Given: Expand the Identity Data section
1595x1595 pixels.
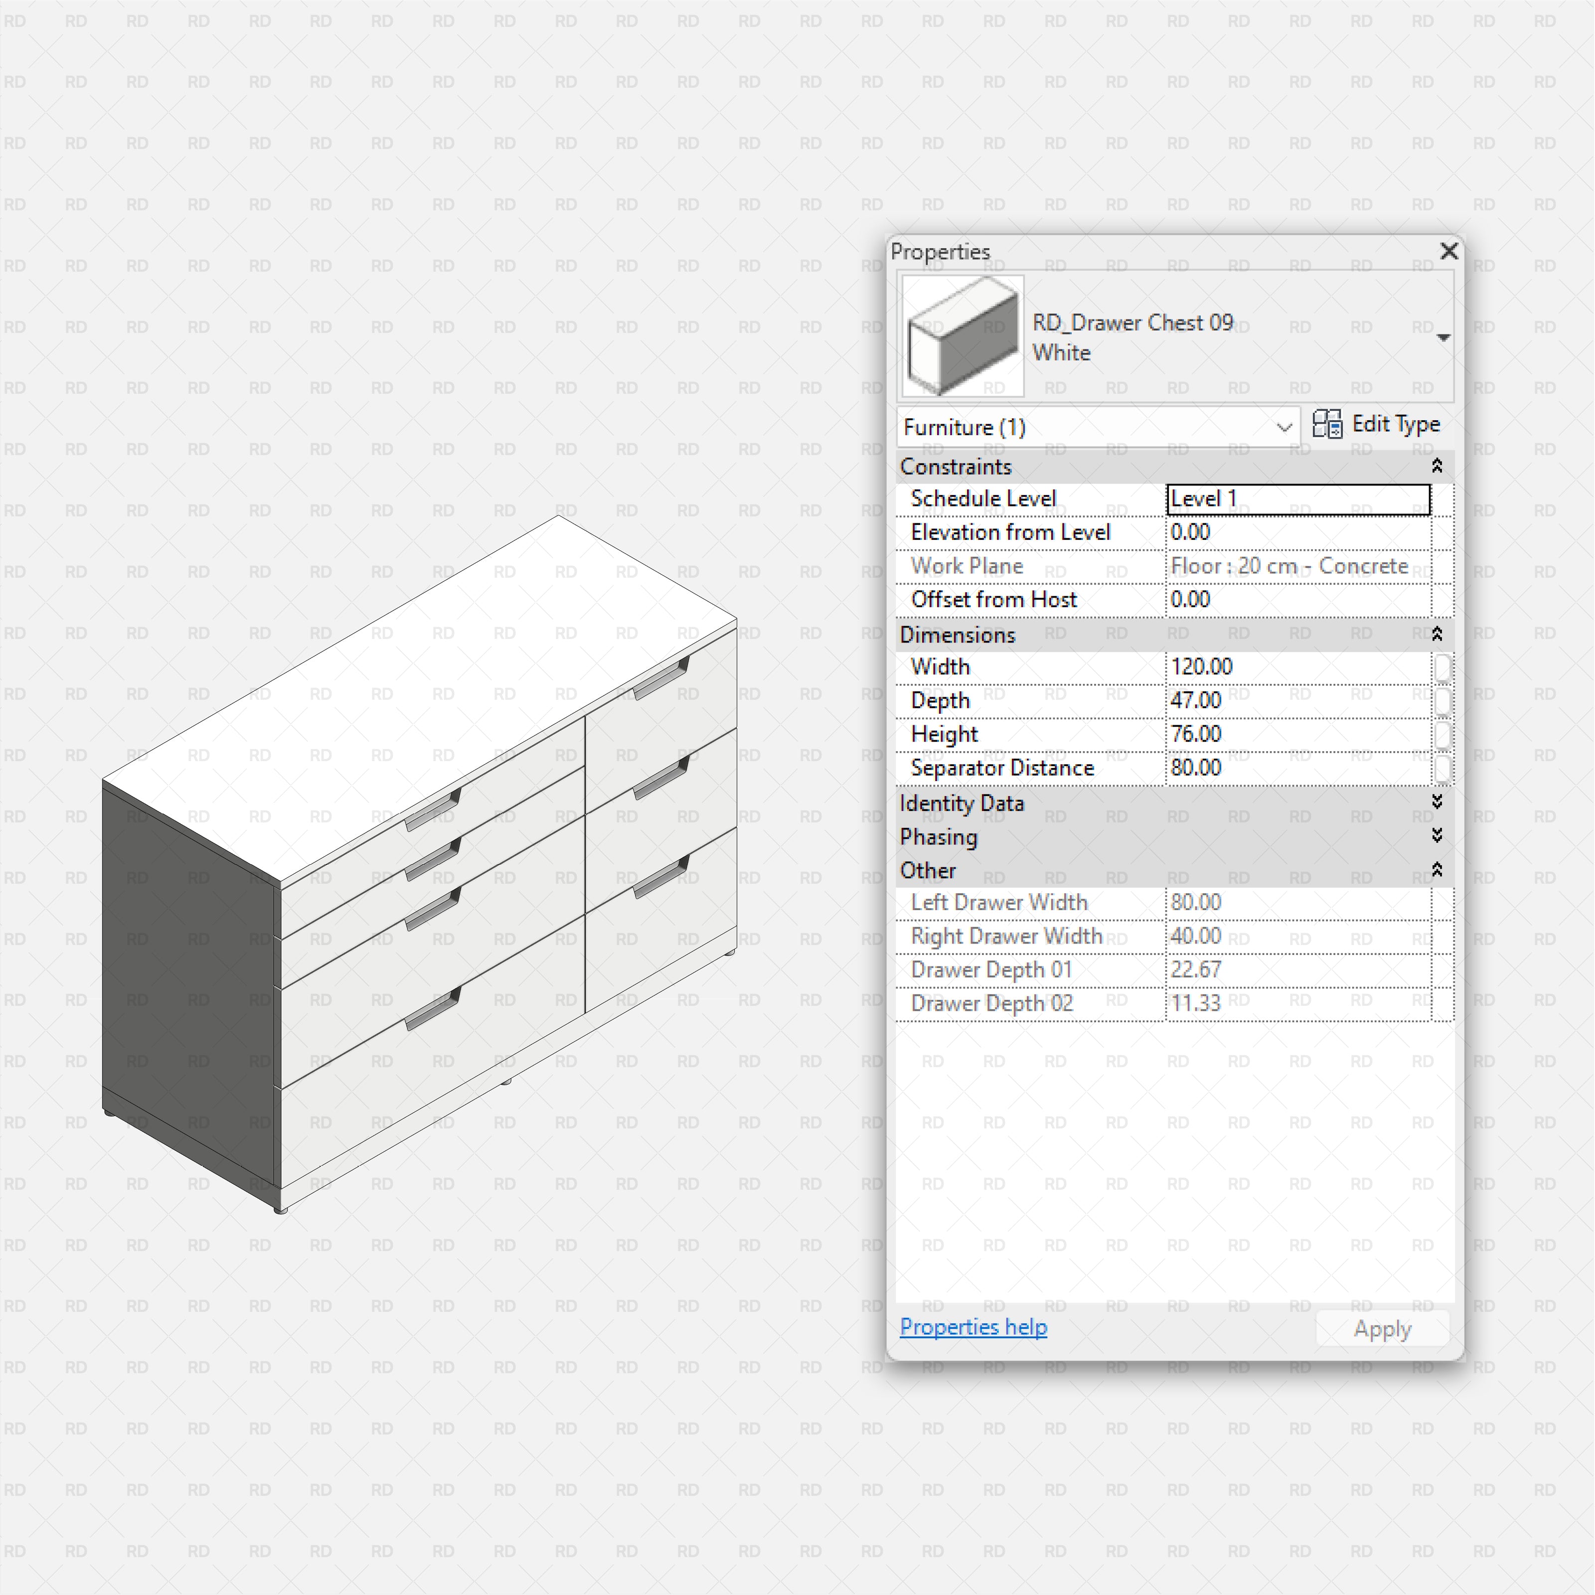Looking at the screenshot, I should pyautogui.click(x=1437, y=803).
